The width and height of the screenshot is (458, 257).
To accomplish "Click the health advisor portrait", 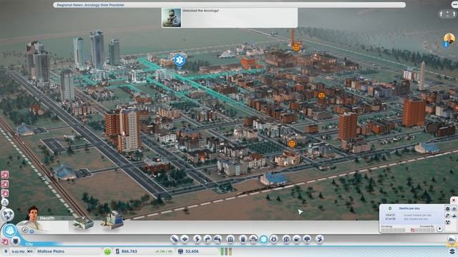I will (34, 217).
